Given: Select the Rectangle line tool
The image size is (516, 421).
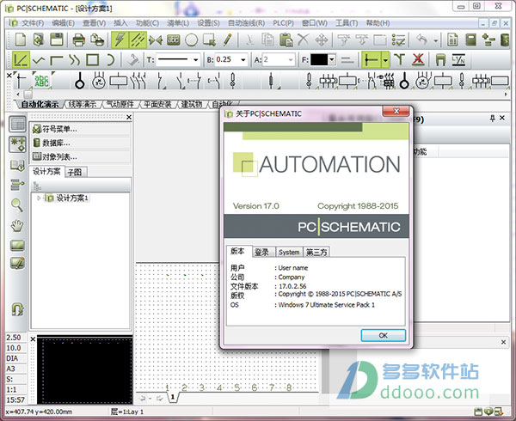Looking at the screenshot, I should coord(93,60).
